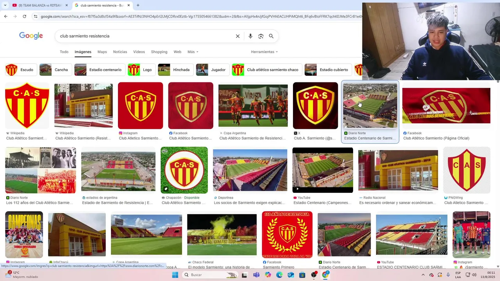The image size is (500, 281).
Task: Submit search with the magnifying glass icon
Action: point(271,36)
